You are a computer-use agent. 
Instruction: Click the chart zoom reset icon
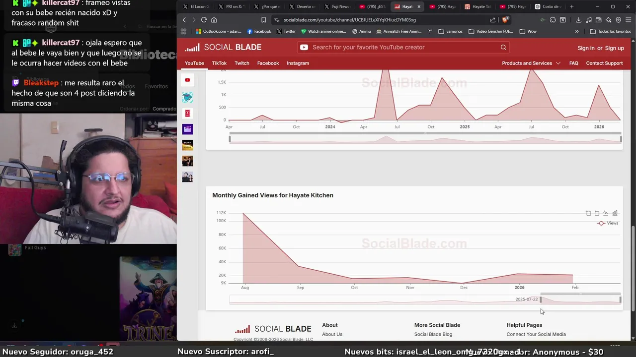(597, 213)
